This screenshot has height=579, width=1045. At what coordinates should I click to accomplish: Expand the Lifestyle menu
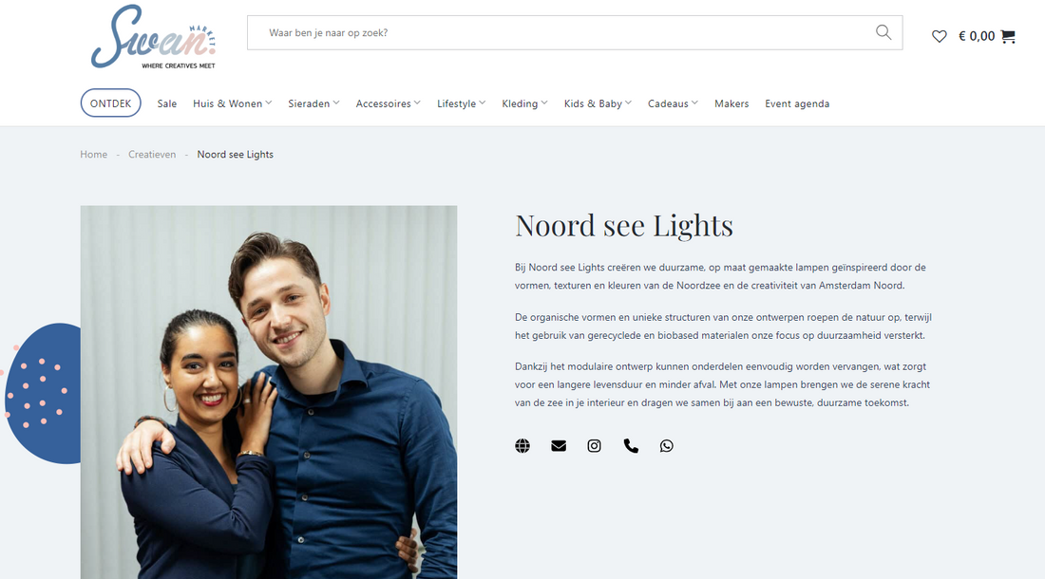click(461, 103)
